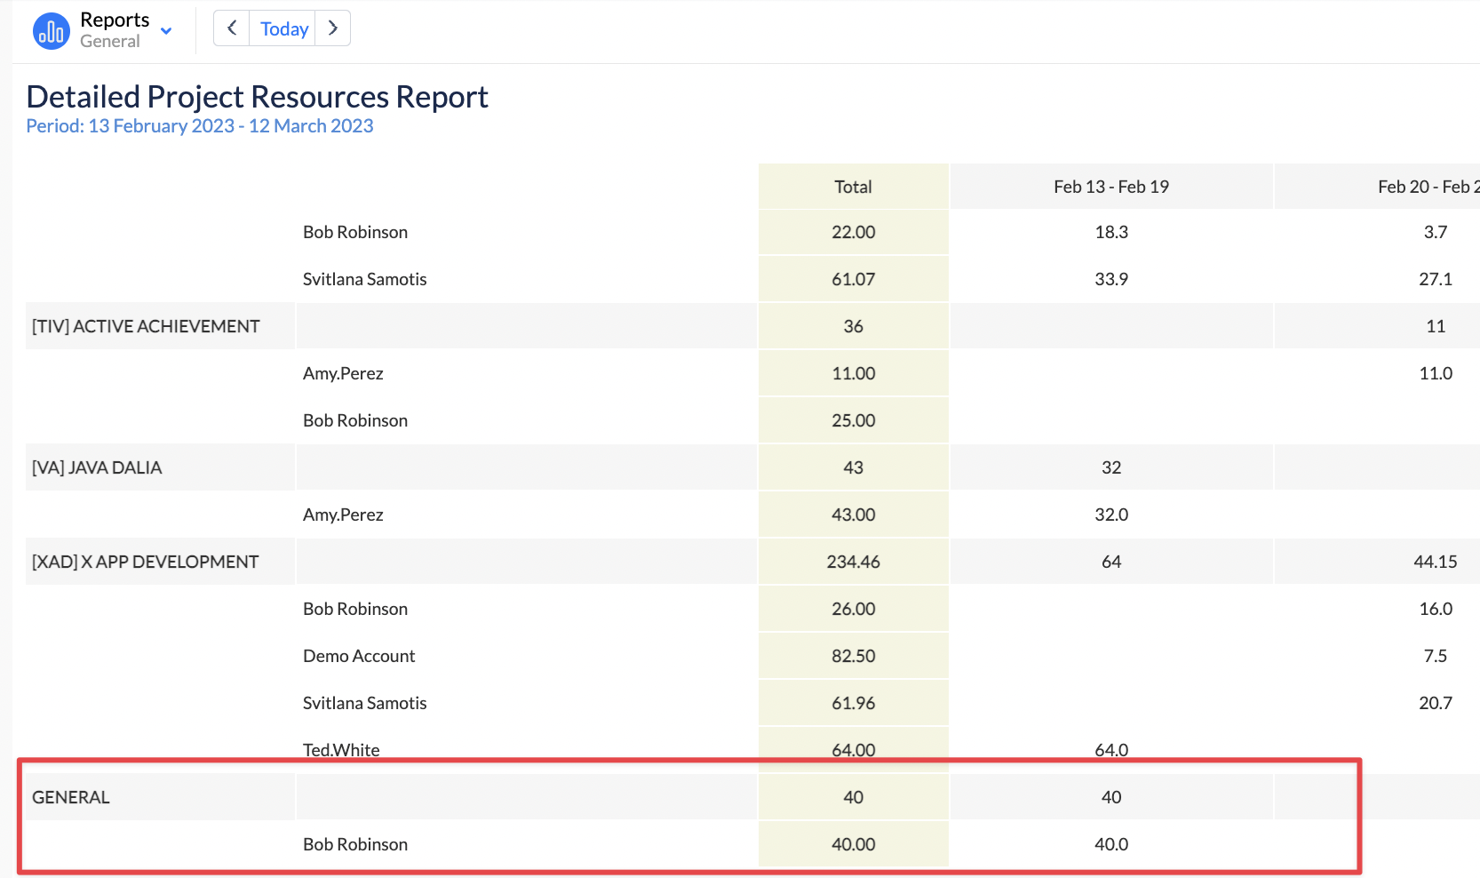Go to previous period with left arrow
This screenshot has height=878, width=1480.
coord(232,28)
